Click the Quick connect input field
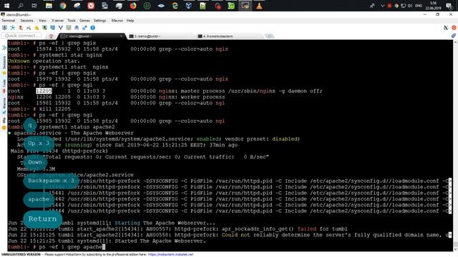458x257 pixels. (21, 36)
